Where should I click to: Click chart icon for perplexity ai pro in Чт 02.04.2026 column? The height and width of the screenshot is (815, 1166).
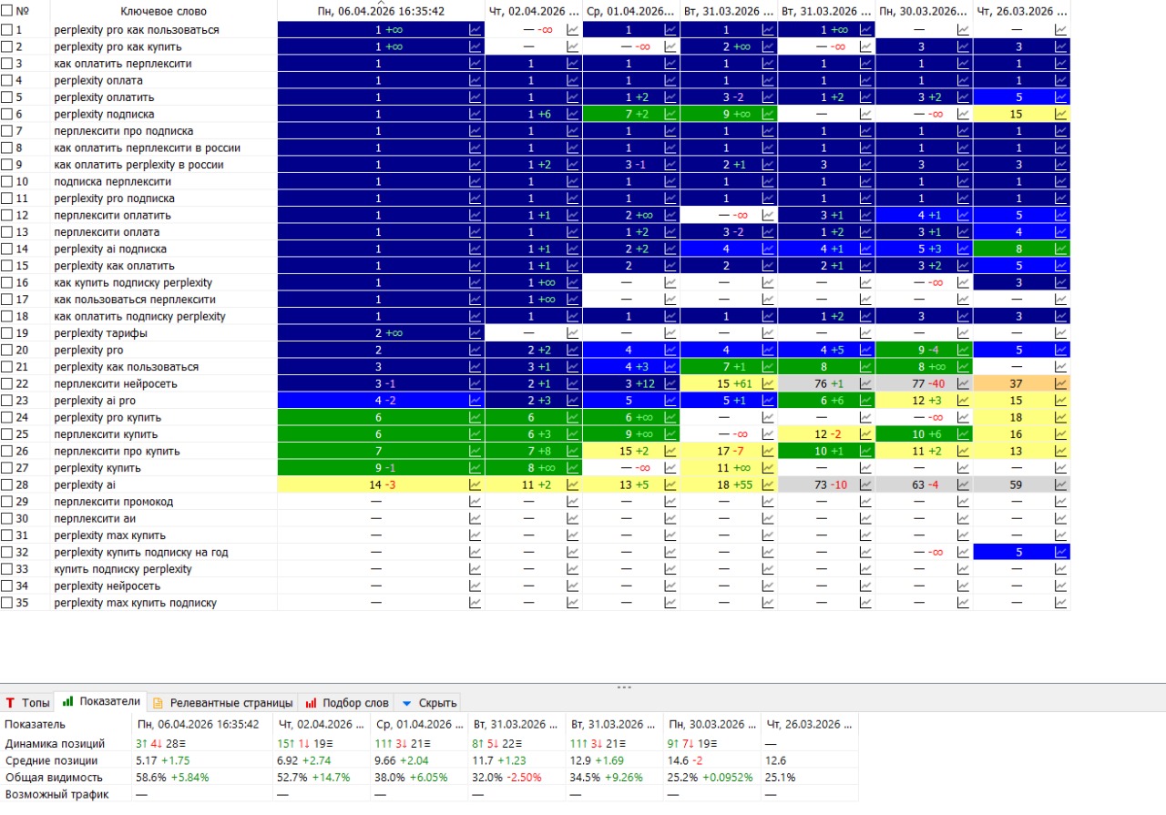572,401
